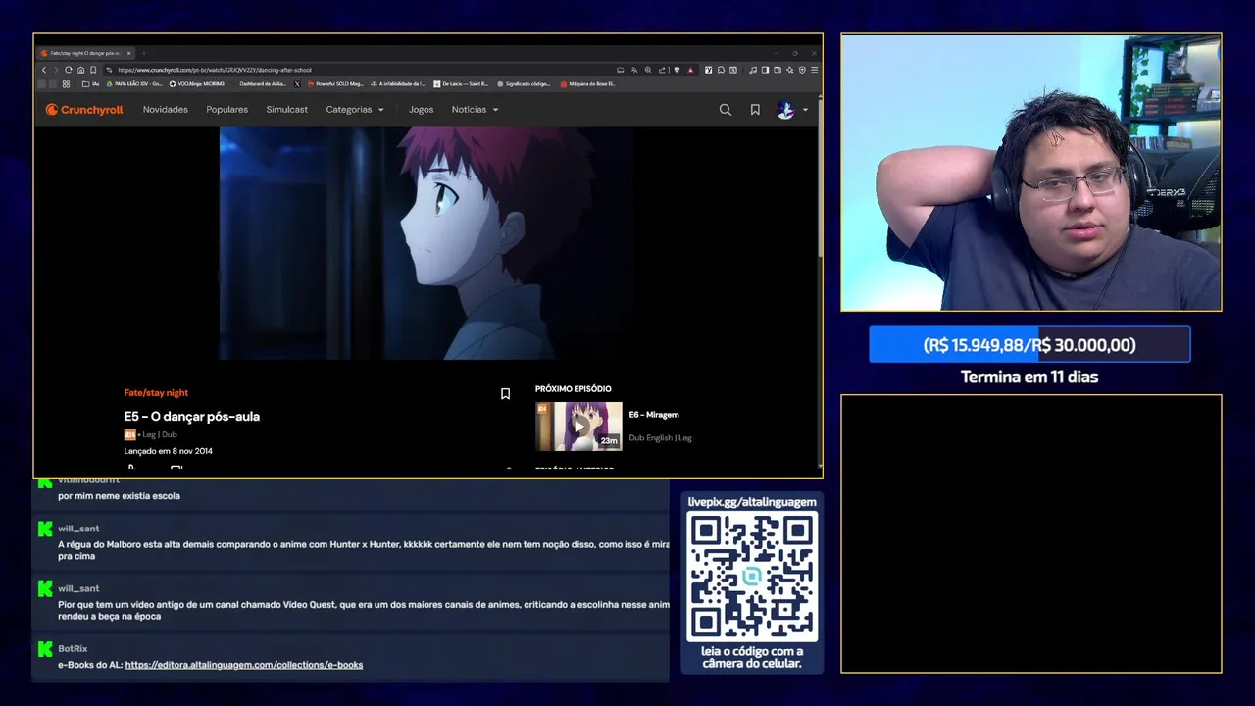Open the 'PAPA LEÃO XIV' bookmark
Image resolution: width=1255 pixels, height=706 pixels.
point(133,84)
